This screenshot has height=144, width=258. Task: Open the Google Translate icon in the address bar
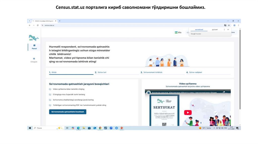(x=225, y=25)
